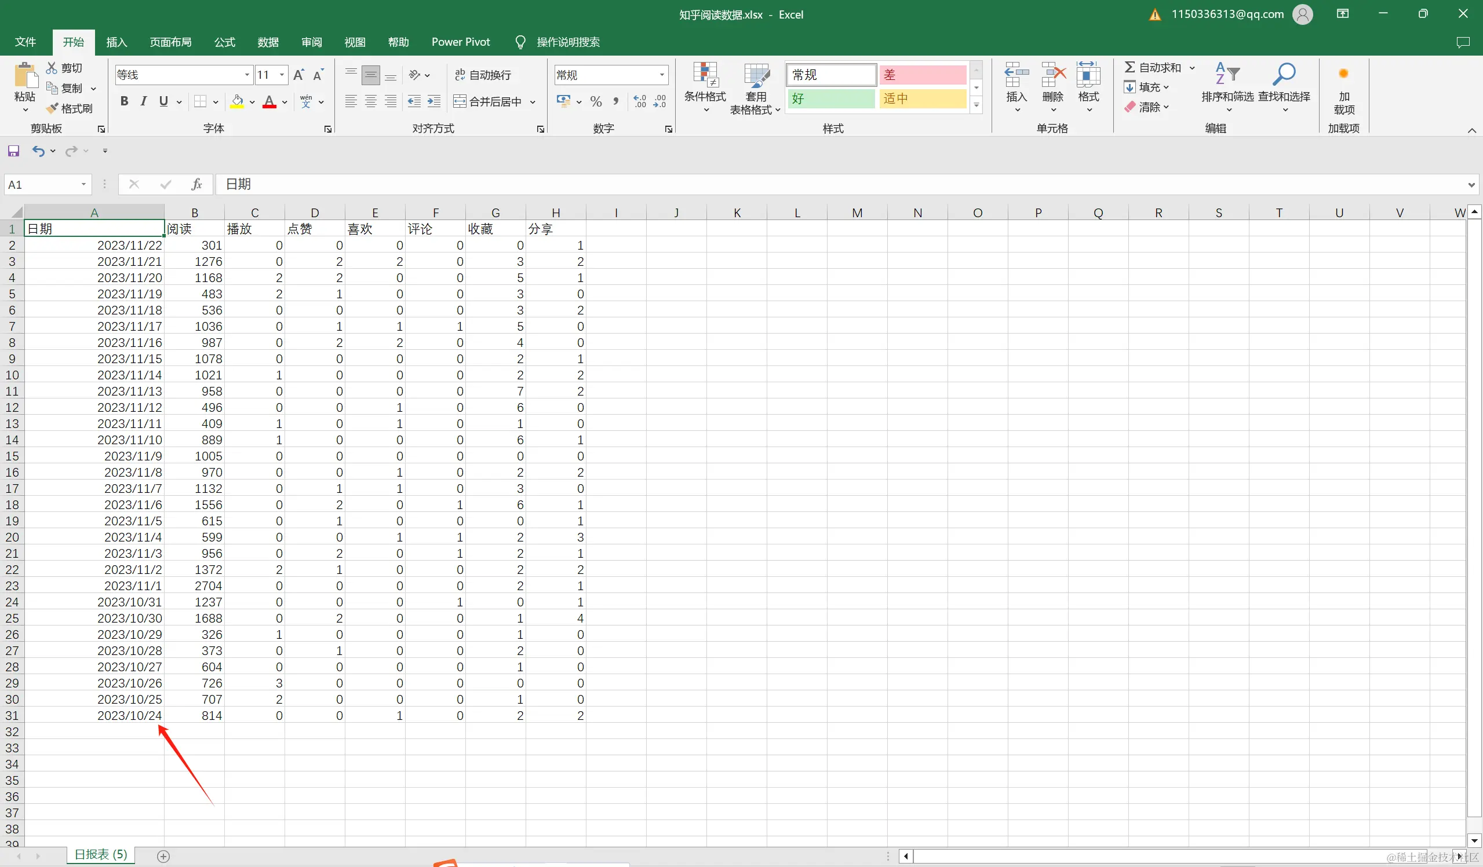The width and height of the screenshot is (1483, 867).
Task: Expand the number format combo box
Action: tap(662, 75)
